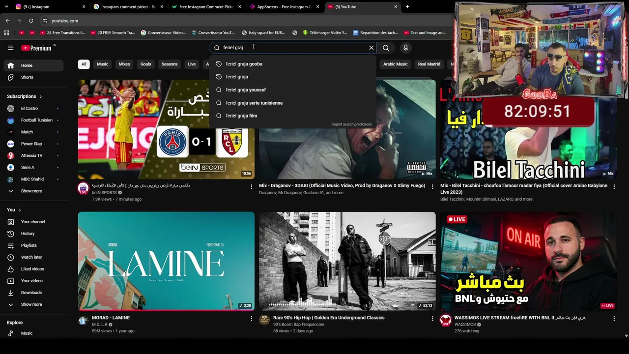The image size is (629, 354).
Task: Open Playlists in the sidebar
Action: pyautogui.click(x=33, y=245)
